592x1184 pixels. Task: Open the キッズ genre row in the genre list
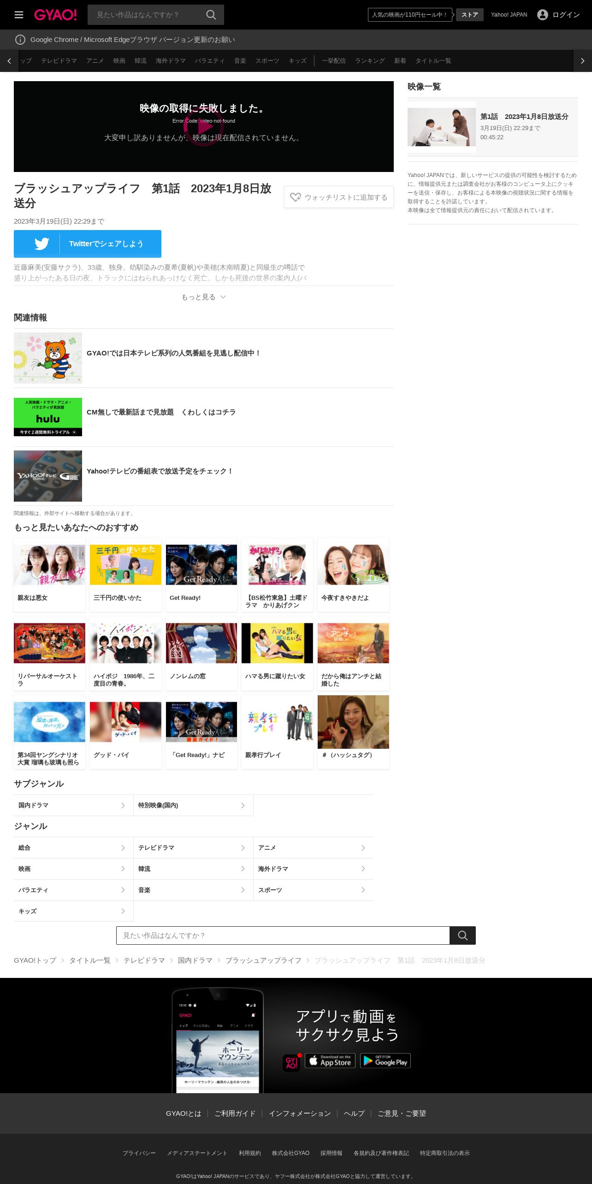tap(73, 912)
